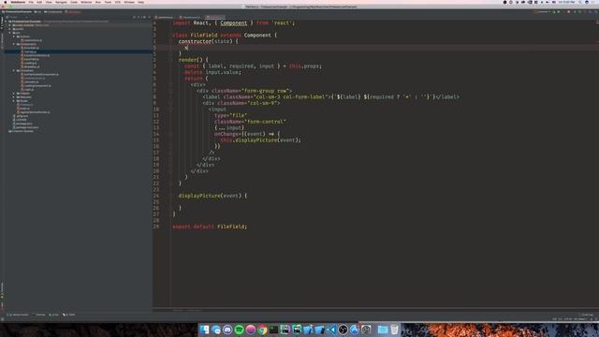Open the Navigate menu

click(x=61, y=2)
